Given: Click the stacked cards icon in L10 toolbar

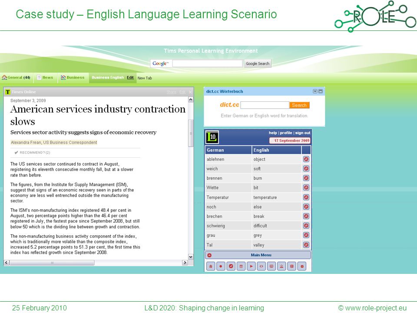Looking at the screenshot, I should tap(292, 266).
